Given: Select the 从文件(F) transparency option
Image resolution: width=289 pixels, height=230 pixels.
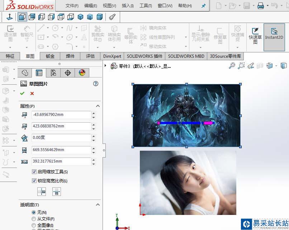Looking at the screenshot, I should coord(34,219).
